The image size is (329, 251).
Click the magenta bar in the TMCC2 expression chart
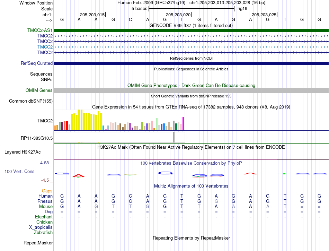coord(184,123)
